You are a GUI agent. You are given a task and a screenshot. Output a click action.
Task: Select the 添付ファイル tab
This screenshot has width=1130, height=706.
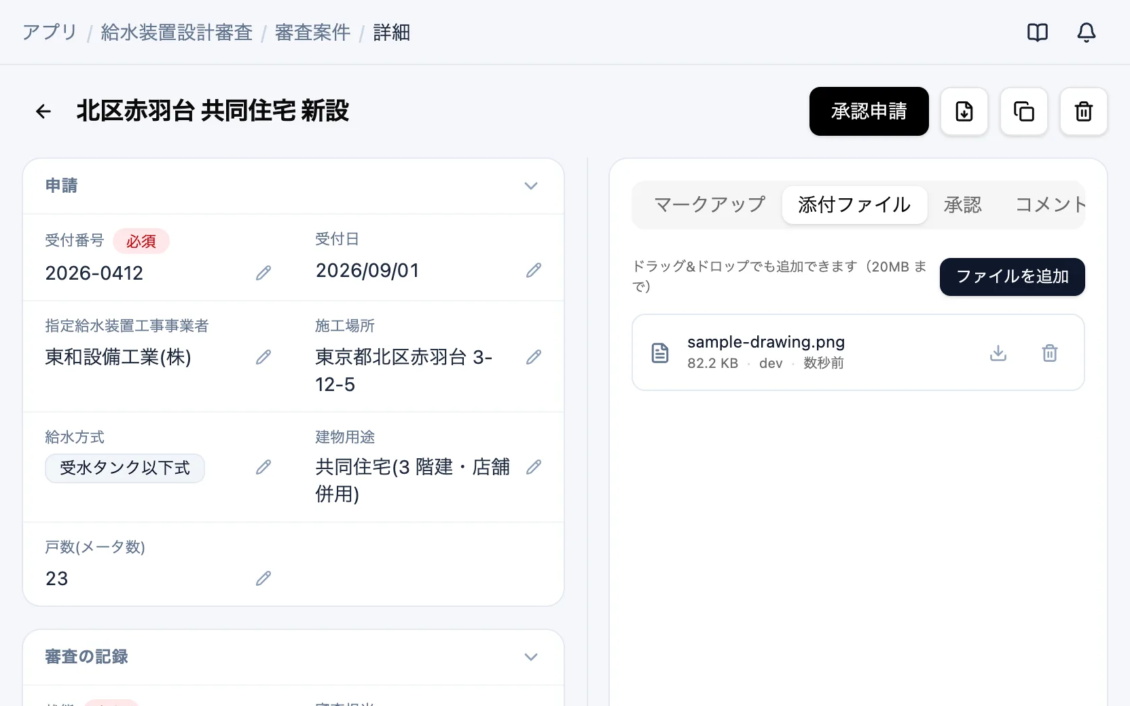coord(854,205)
